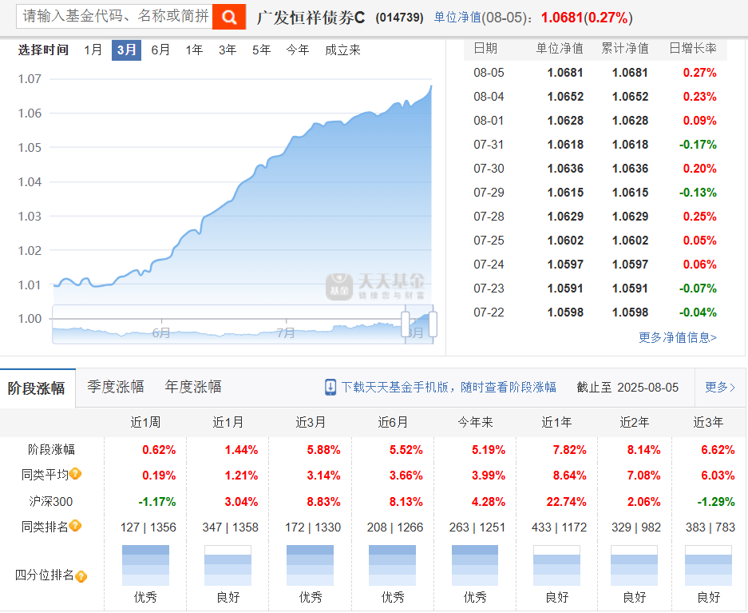Click the 6月 marker on chart navigator
Image resolution: width=748 pixels, height=613 pixels.
pos(161,332)
